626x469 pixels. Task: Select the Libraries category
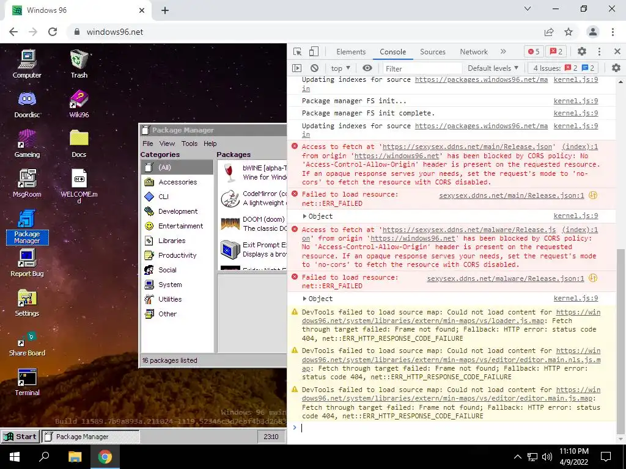177,241
